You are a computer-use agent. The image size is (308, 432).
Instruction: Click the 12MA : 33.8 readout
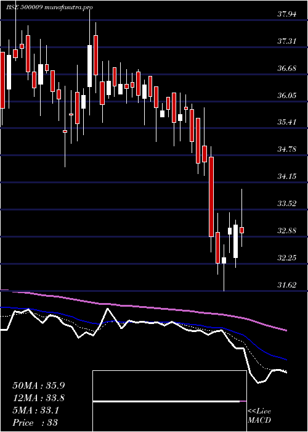(39, 398)
